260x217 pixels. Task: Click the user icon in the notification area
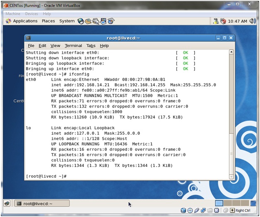click(216, 21)
